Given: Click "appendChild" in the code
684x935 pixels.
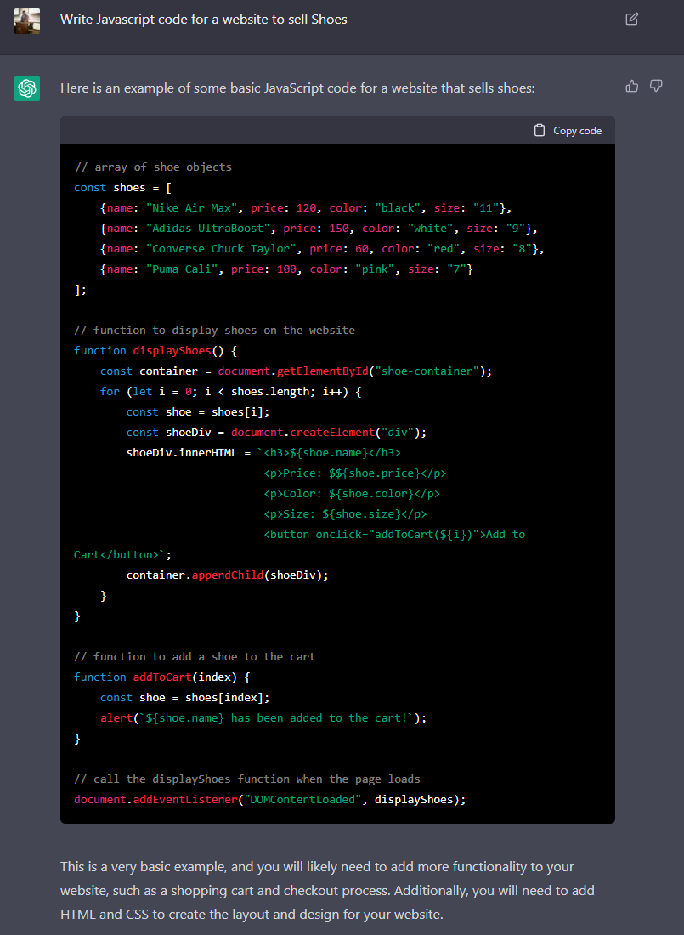Looking at the screenshot, I should (x=228, y=575).
